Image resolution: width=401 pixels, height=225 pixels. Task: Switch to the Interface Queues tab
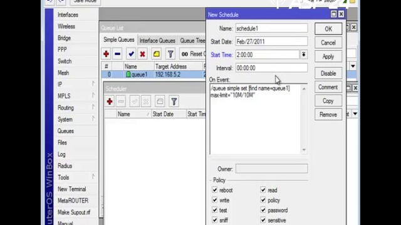click(x=157, y=41)
